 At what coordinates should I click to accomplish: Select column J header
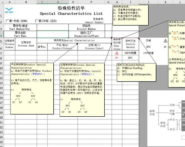pyautogui.click(x=148, y=2)
